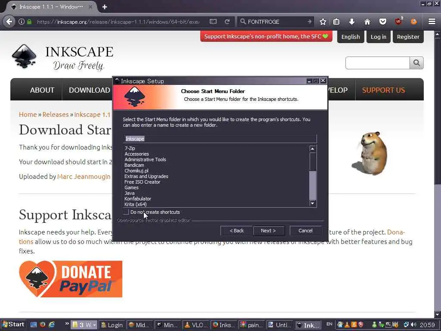Open the Start menu
This screenshot has height=331, width=441.
[13, 325]
